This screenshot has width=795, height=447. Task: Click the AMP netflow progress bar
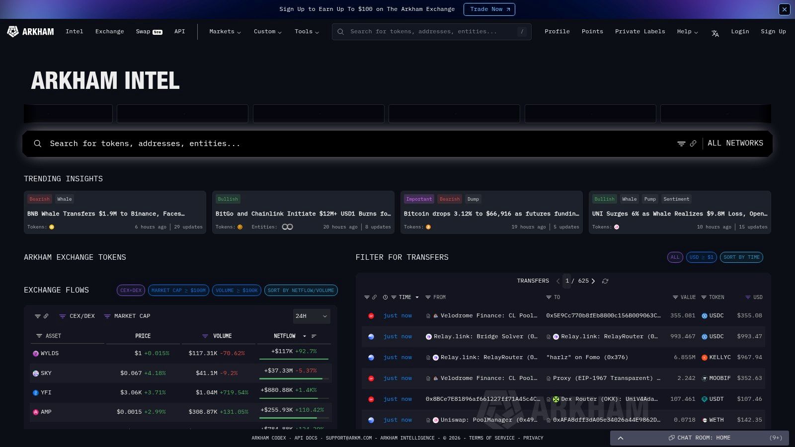(294, 418)
